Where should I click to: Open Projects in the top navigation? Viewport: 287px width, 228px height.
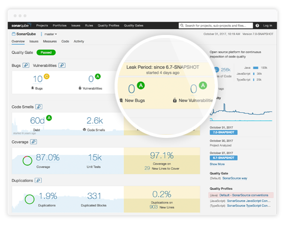[42, 26]
